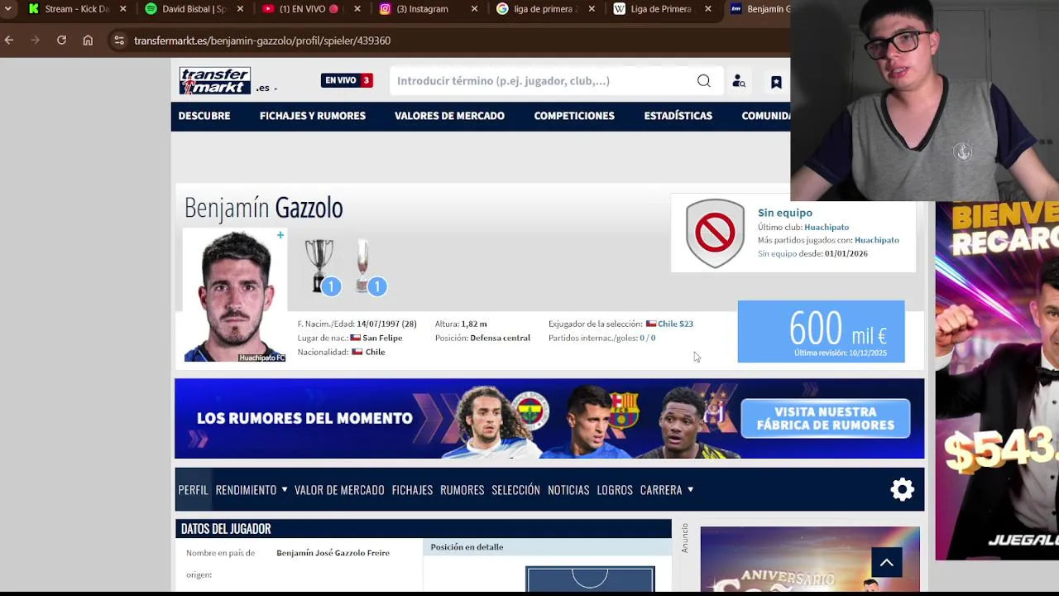Reload the page with the refresh icon

click(61, 40)
